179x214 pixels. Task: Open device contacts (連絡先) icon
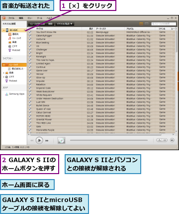10,34
